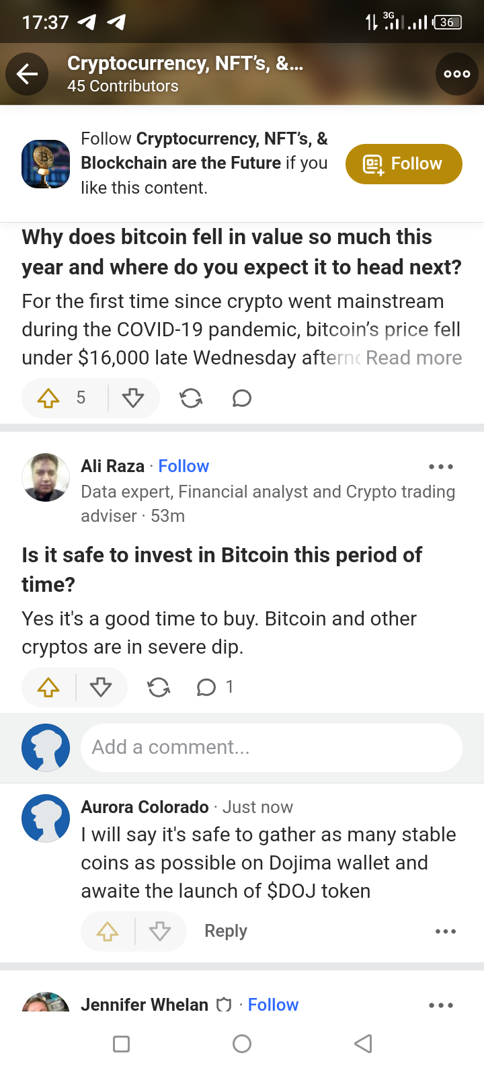Tap the Add a comment field

pyautogui.click(x=271, y=747)
